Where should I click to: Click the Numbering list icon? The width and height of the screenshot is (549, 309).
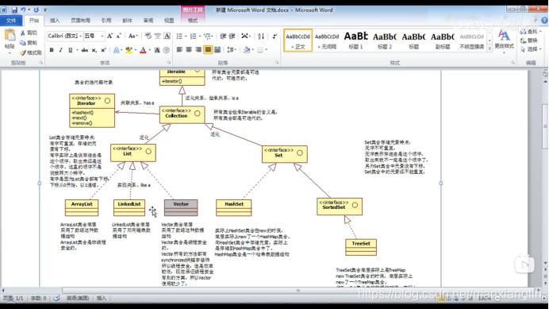coord(193,36)
